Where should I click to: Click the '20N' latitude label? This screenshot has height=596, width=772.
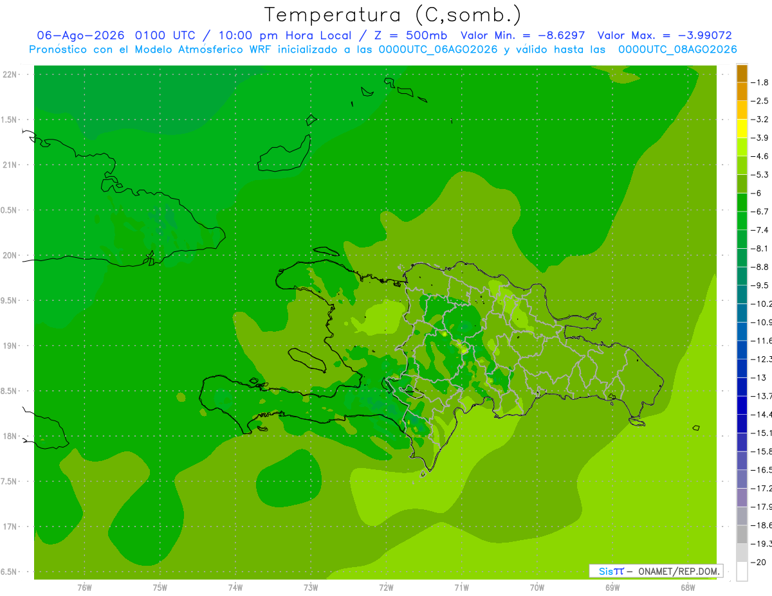click(10, 255)
